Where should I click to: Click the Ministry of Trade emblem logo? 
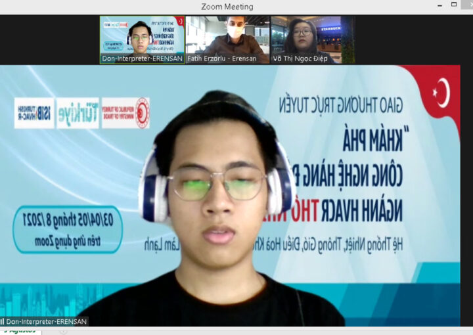click(x=125, y=113)
